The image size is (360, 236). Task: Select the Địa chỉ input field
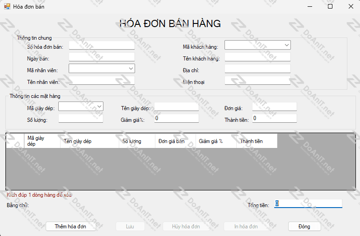pyautogui.click(x=257, y=69)
